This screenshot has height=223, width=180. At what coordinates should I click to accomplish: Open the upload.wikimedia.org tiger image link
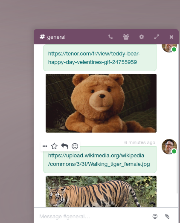(x=99, y=160)
